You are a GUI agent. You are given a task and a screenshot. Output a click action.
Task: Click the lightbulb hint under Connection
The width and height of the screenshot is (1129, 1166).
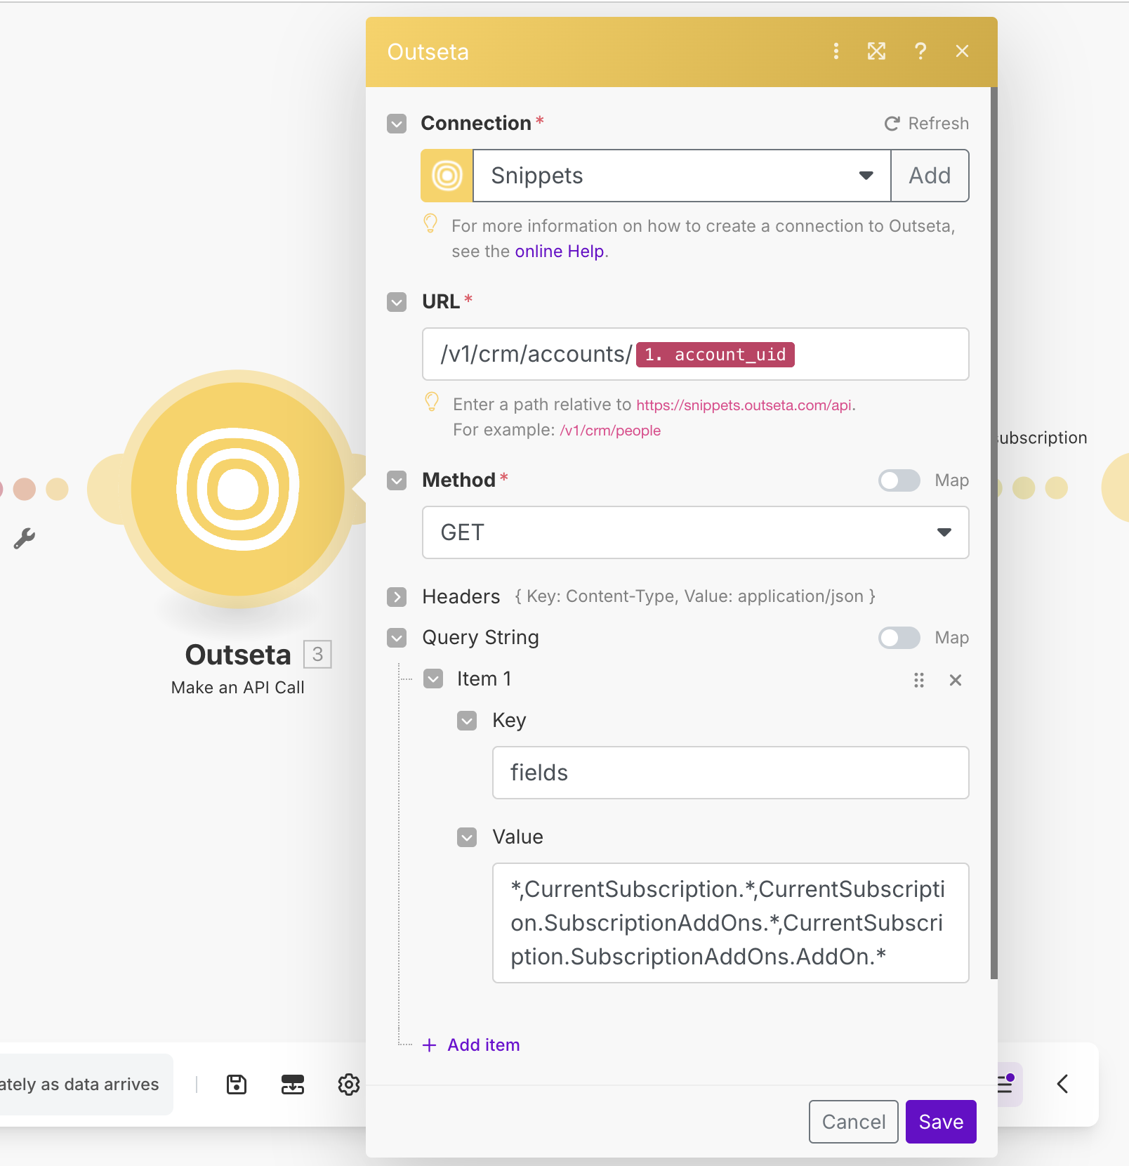[430, 224]
